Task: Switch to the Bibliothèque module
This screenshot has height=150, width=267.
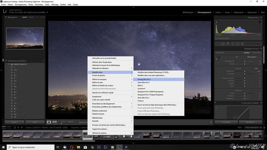Action: 188,12
